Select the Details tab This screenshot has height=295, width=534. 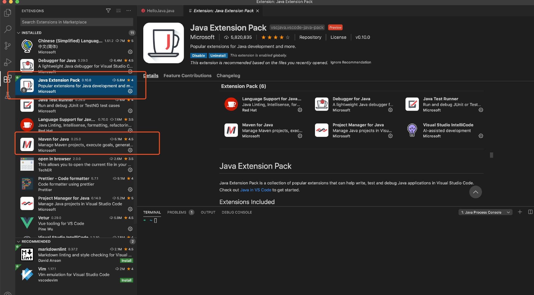coord(151,76)
